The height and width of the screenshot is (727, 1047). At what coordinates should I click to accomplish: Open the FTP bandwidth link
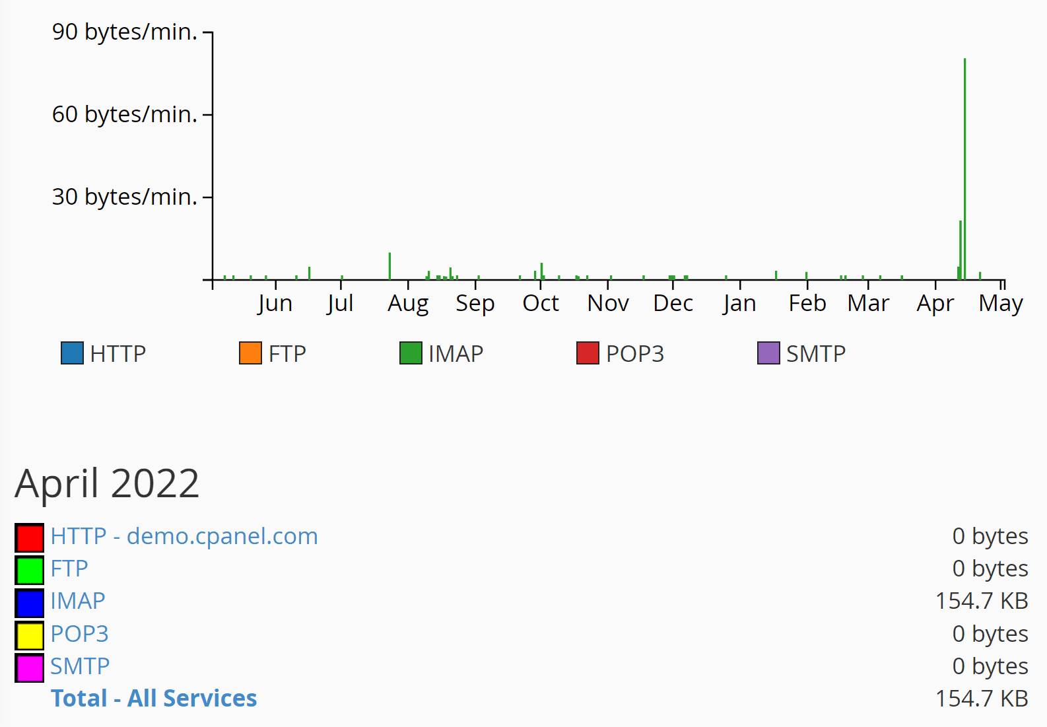pyautogui.click(x=69, y=569)
